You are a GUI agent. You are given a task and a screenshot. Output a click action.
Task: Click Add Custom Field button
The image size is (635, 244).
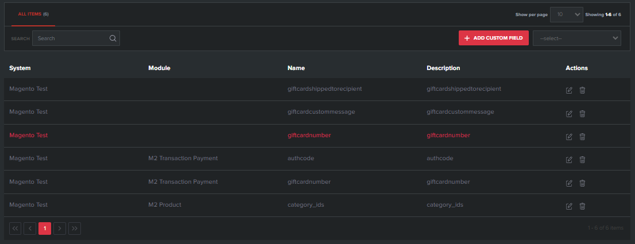[494, 38]
